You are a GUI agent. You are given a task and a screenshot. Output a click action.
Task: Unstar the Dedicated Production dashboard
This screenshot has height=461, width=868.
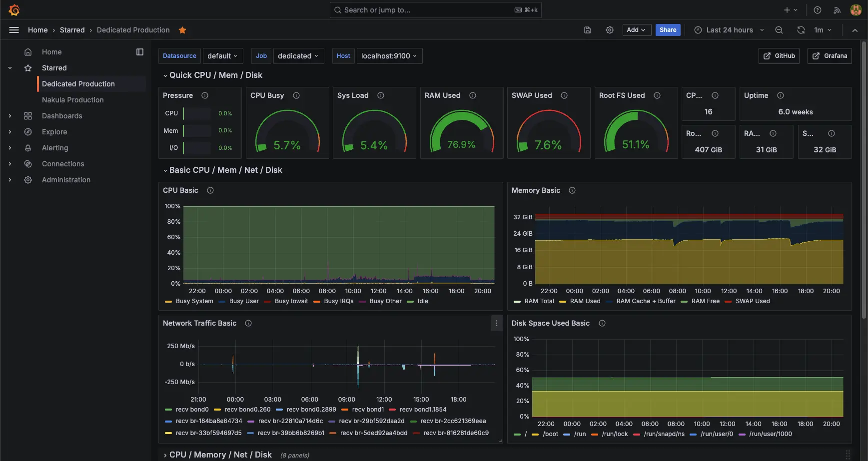182,30
